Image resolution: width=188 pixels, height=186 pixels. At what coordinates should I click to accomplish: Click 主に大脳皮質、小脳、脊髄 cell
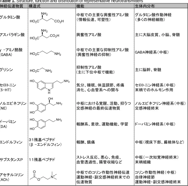click(157, 35)
